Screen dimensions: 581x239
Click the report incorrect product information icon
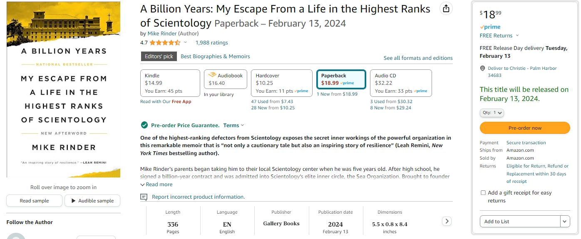(144, 197)
